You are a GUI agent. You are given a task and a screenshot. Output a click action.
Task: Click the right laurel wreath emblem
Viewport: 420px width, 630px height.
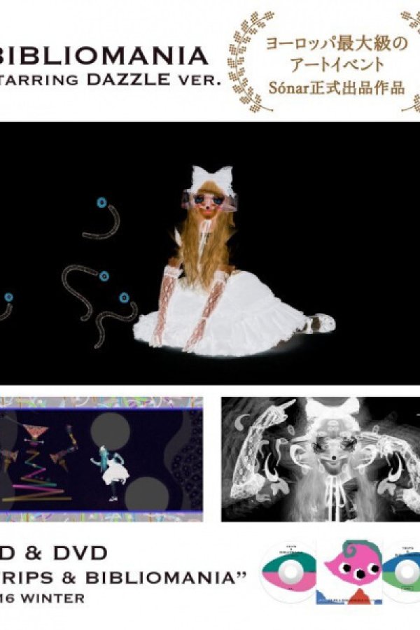pos(410,63)
